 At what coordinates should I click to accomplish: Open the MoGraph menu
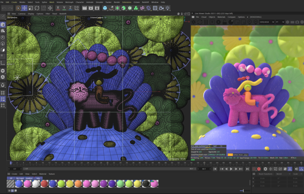click(69, 2)
